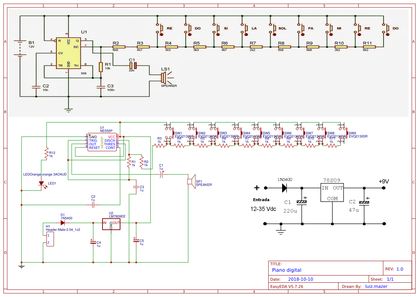Select the date 2018-10-10 field
419x297 pixels.
coord(301,279)
